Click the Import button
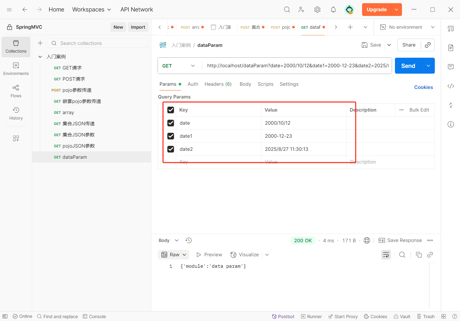Image resolution: width=460 pixels, height=321 pixels. 138,27
